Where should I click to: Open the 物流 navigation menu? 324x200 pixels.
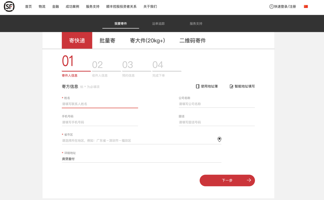[x=42, y=7]
